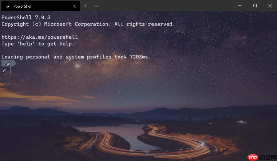Select the PowerShell tab
This screenshot has width=277, height=161.
coord(41,6)
